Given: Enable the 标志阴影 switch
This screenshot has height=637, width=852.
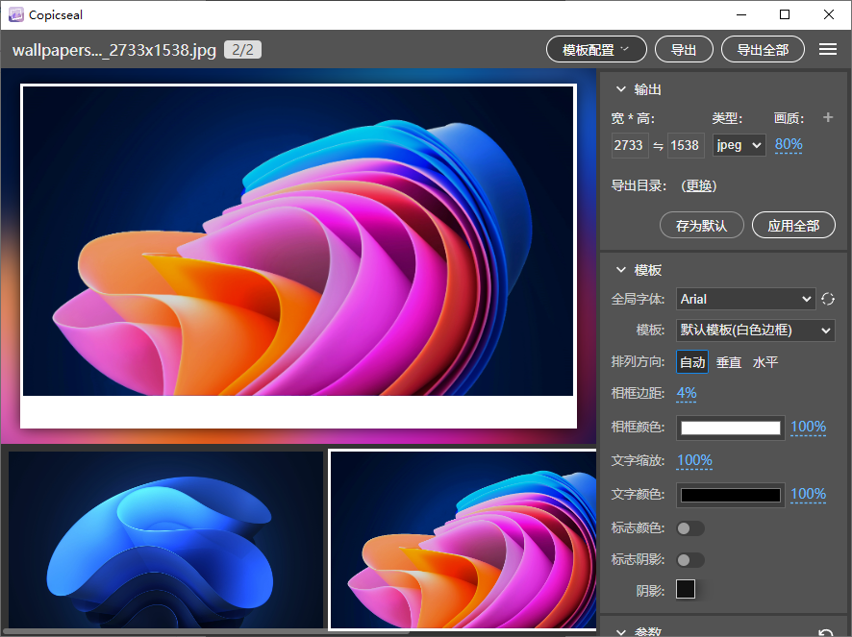Looking at the screenshot, I should (690, 559).
